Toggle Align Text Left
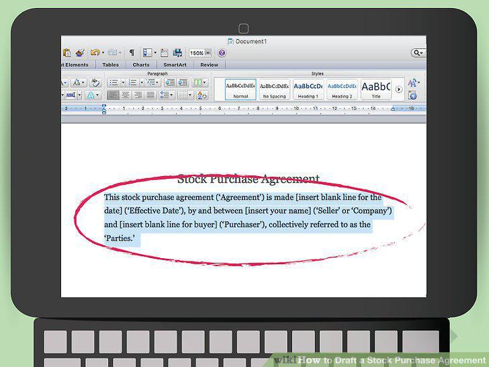This screenshot has width=489, height=367. click(x=113, y=95)
